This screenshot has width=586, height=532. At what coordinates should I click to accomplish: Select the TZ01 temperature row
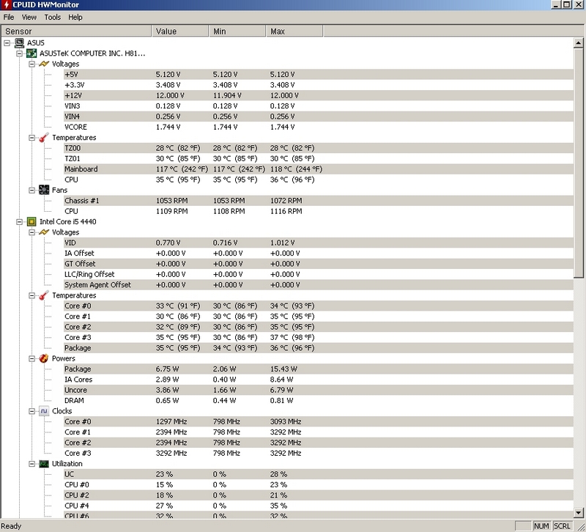pos(319,158)
